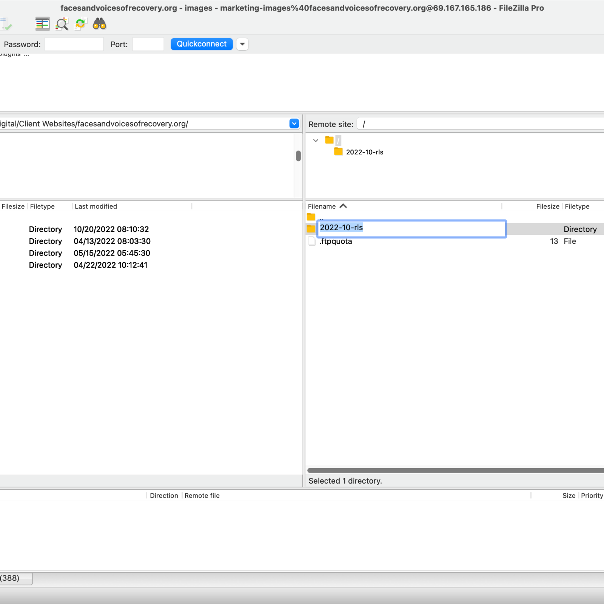The width and height of the screenshot is (604, 604).
Task: Expand the local site path dropdown
Action: click(x=294, y=124)
